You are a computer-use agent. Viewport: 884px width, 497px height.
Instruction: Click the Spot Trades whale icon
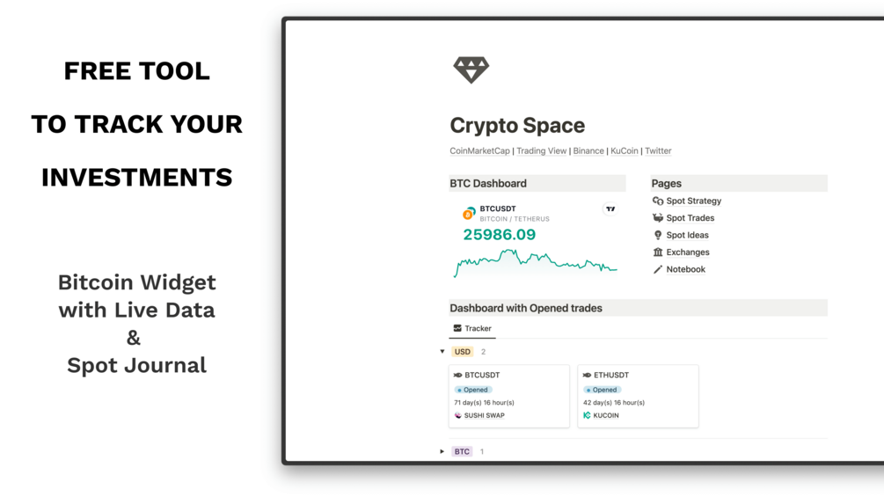pos(658,218)
